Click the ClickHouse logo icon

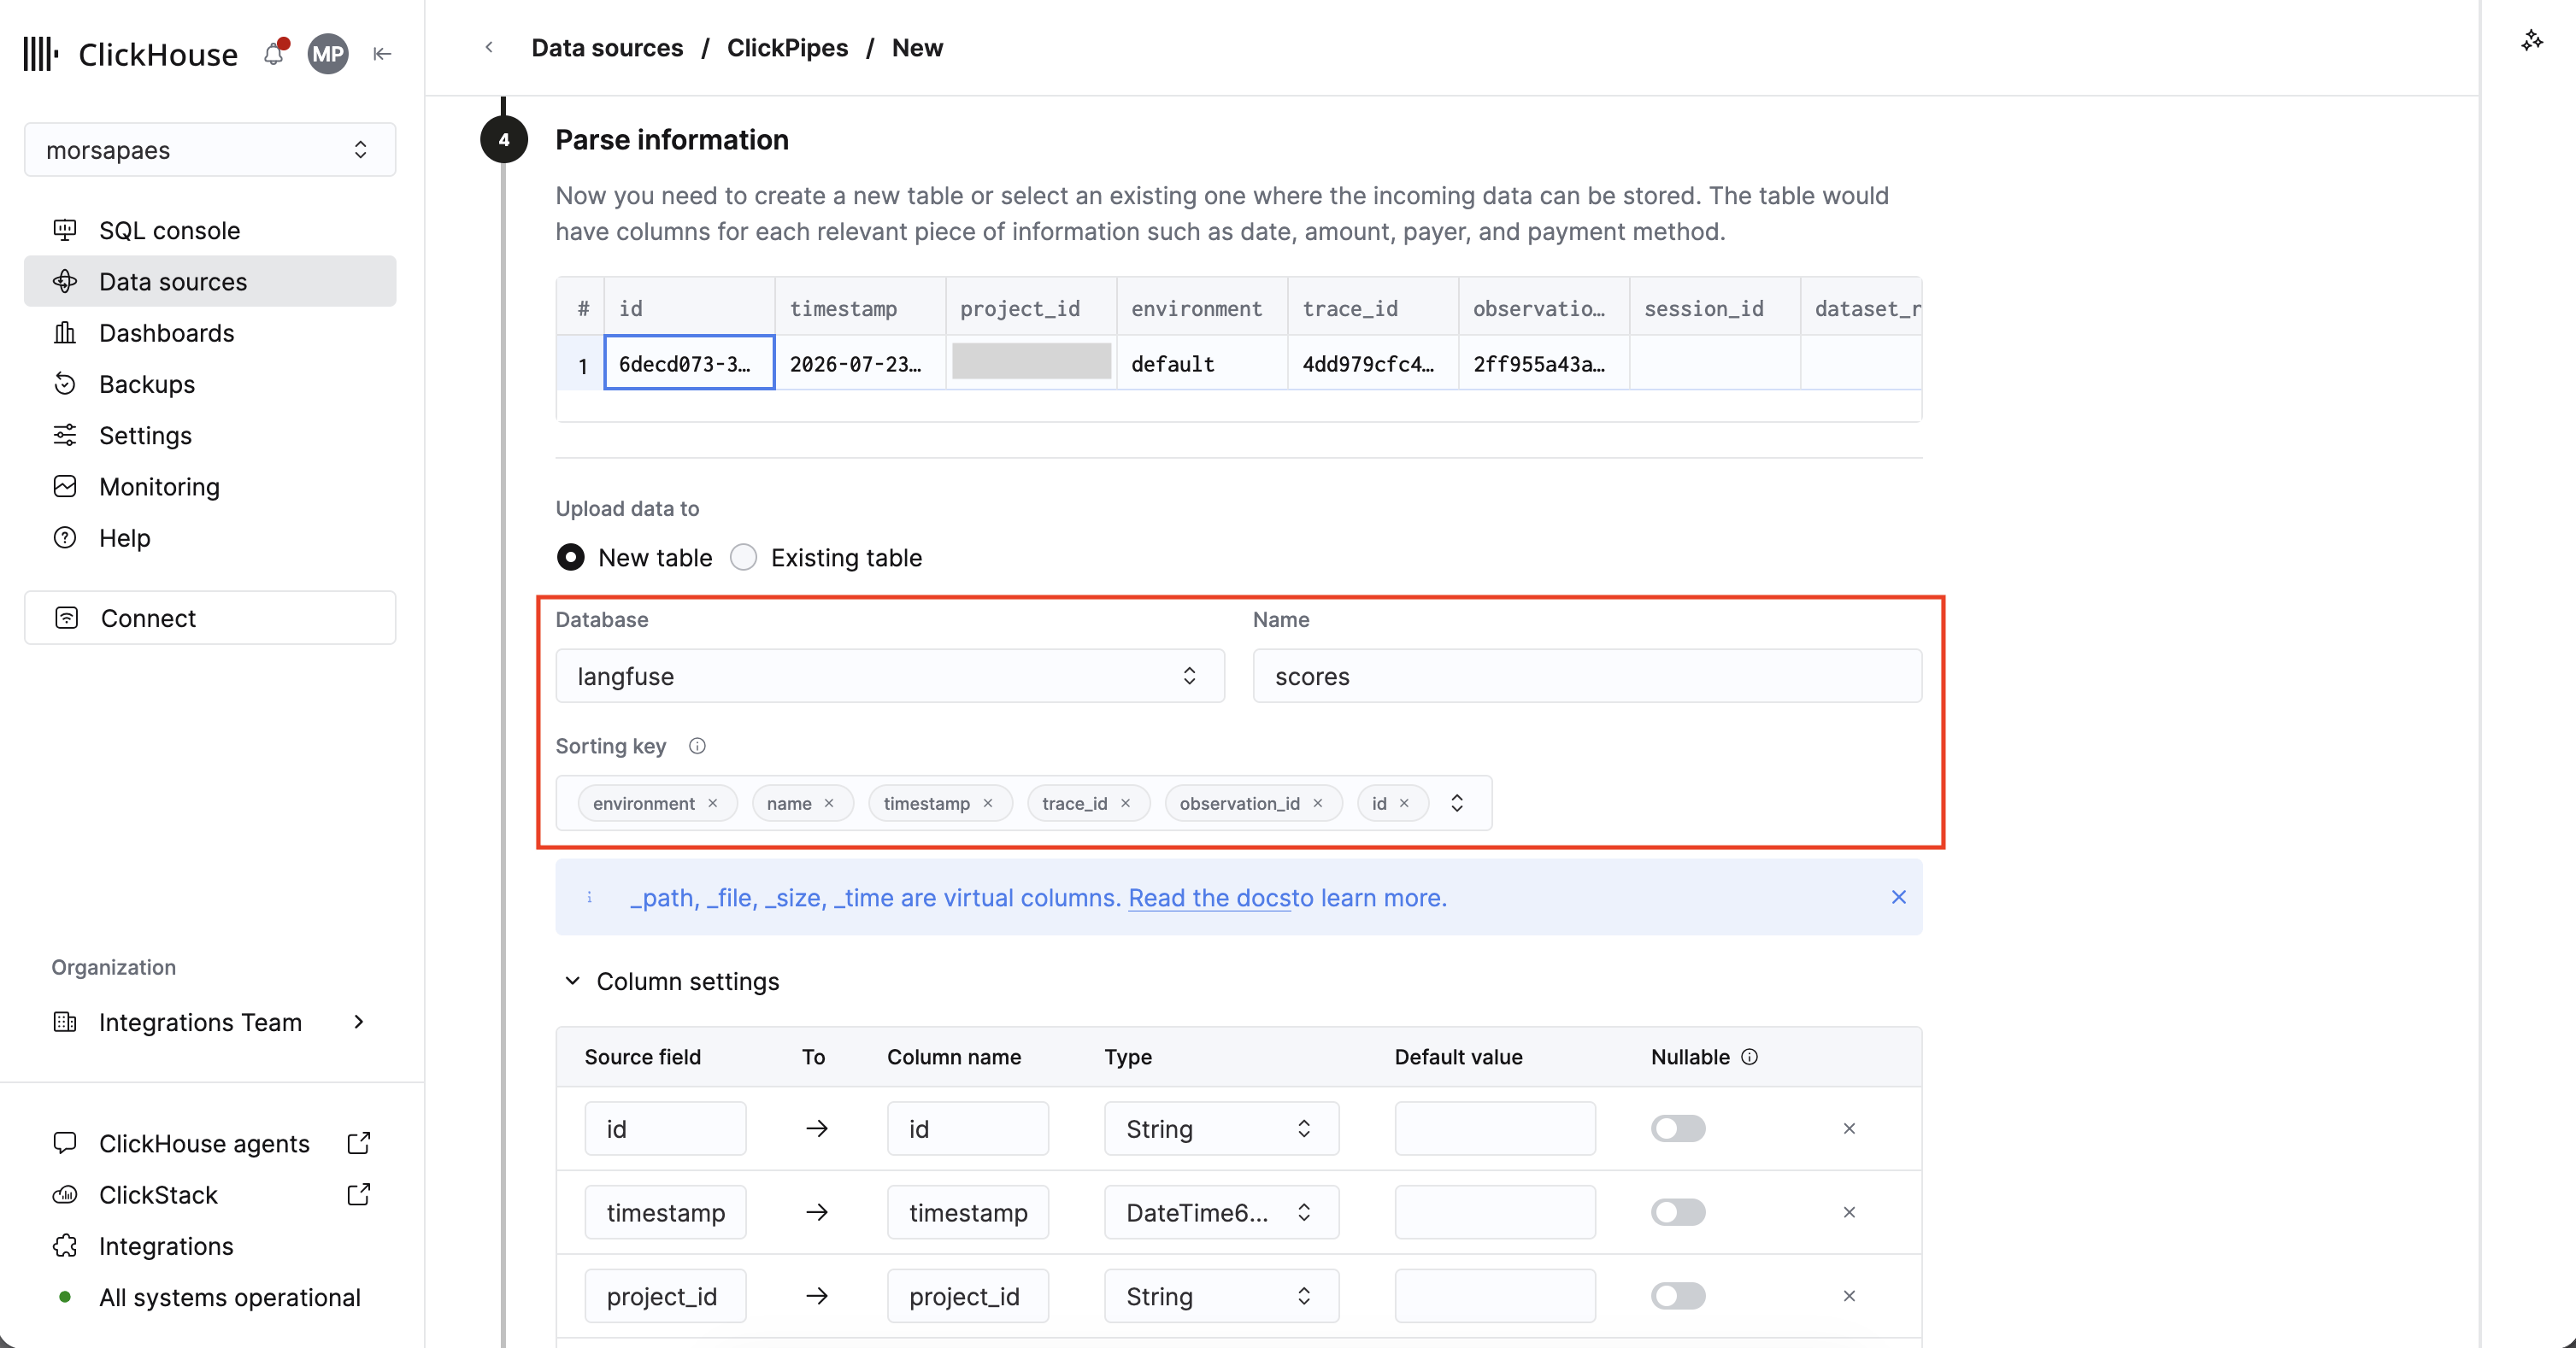pyautogui.click(x=40, y=54)
